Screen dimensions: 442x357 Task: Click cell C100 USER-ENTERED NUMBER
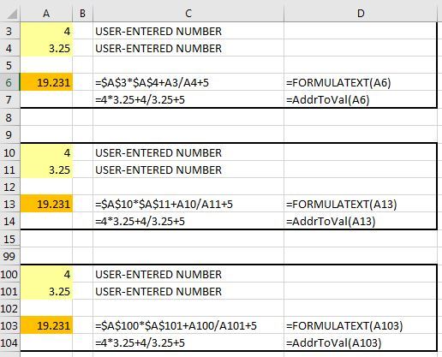pyautogui.click(x=188, y=274)
